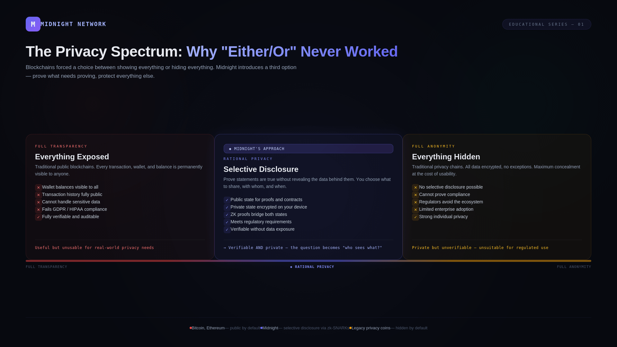Click the red dot beside Bitcoin, Ethereum legend

click(x=191, y=328)
